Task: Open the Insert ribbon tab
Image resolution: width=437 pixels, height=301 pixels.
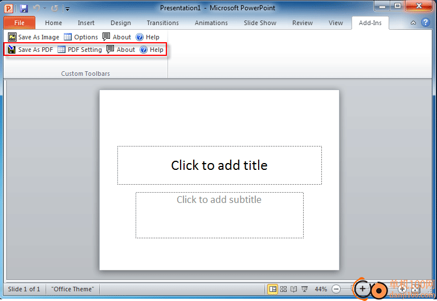Action: pos(86,23)
